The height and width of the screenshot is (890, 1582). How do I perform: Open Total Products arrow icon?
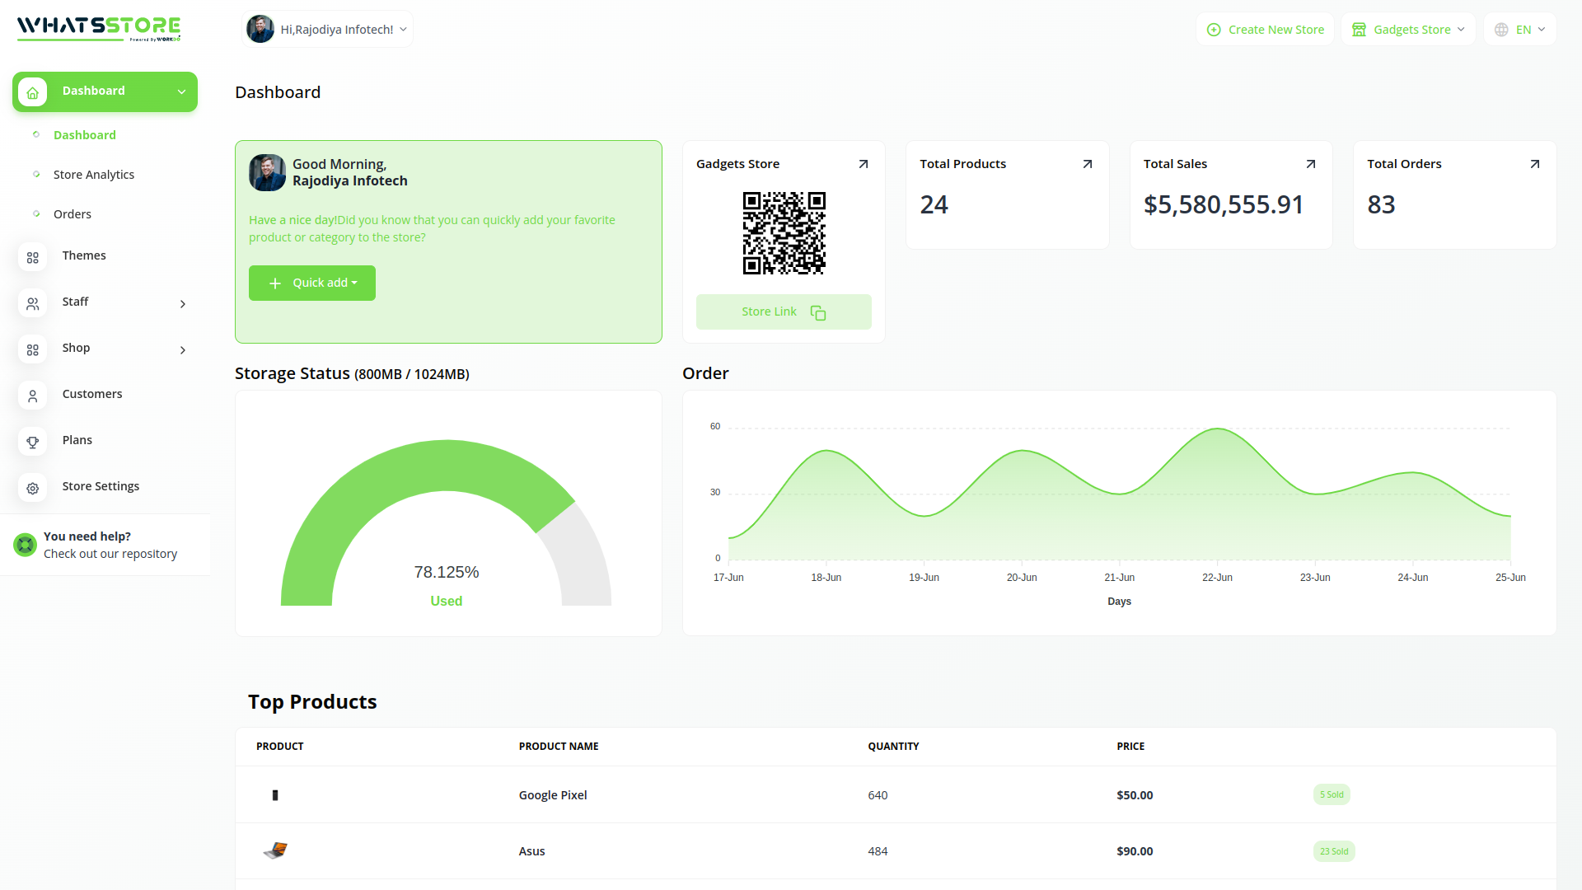pos(1087,164)
